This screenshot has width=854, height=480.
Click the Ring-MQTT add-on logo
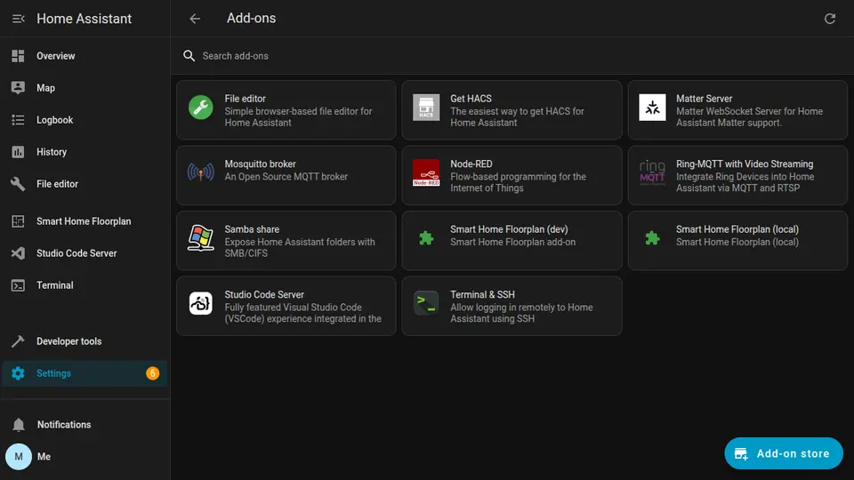(x=652, y=172)
